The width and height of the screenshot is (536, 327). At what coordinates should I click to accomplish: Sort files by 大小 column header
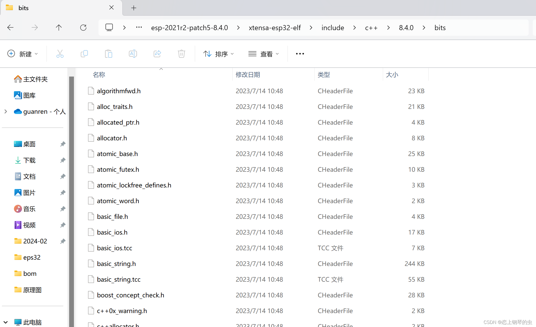tap(392, 75)
